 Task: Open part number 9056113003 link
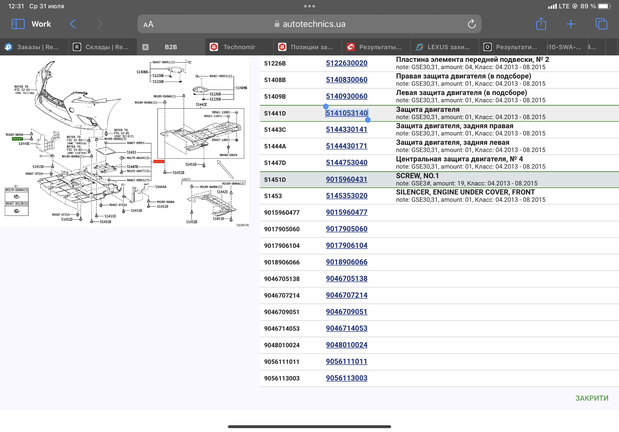coord(346,378)
